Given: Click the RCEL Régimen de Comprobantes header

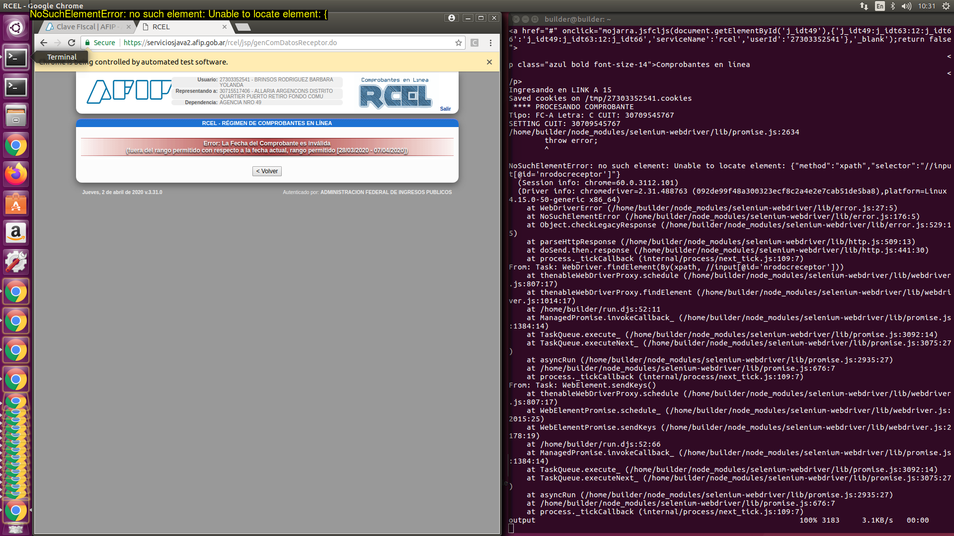Looking at the screenshot, I should coord(267,123).
